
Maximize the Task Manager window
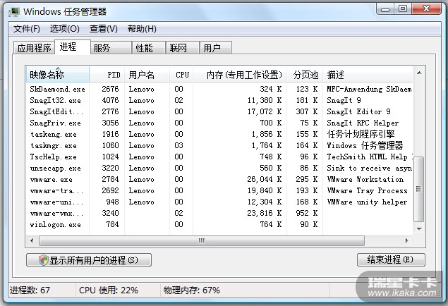[x=403, y=9]
